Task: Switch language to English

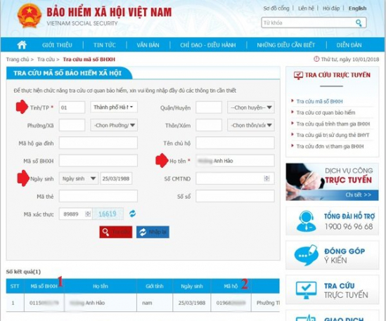Action: click(357, 8)
